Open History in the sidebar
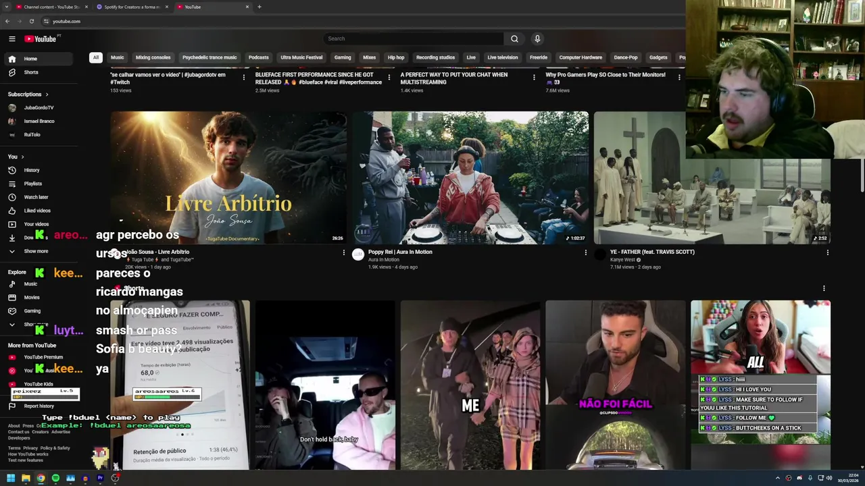 click(x=37, y=170)
